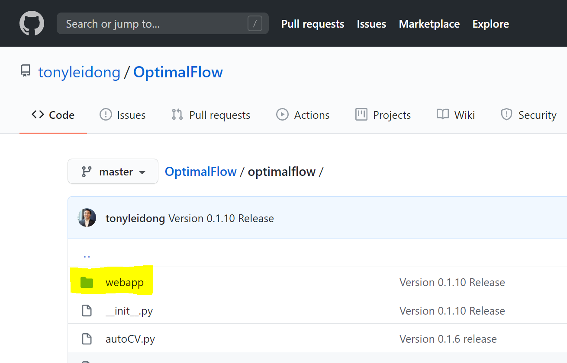The image size is (567, 363).
Task: Navigate up via the parent directory link
Action: pos(87,255)
